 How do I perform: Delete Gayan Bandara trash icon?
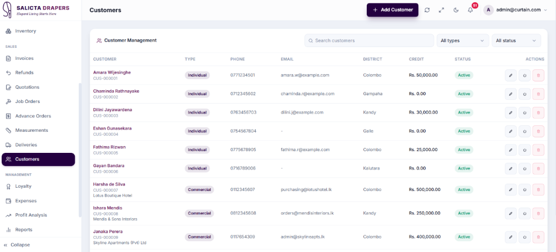point(538,168)
